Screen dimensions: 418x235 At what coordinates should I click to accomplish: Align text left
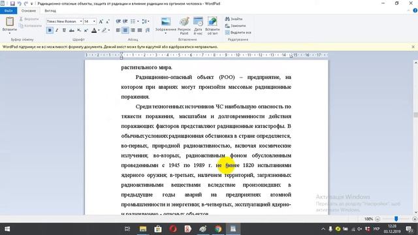(118, 31)
